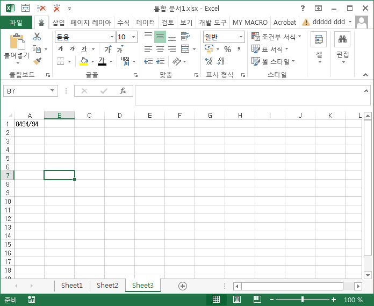Toggle bold formatting button
This screenshot has width=374, height=306.
61,49
